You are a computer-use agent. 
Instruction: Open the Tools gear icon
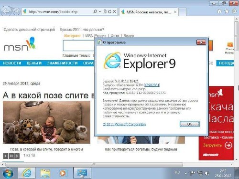[234, 11]
